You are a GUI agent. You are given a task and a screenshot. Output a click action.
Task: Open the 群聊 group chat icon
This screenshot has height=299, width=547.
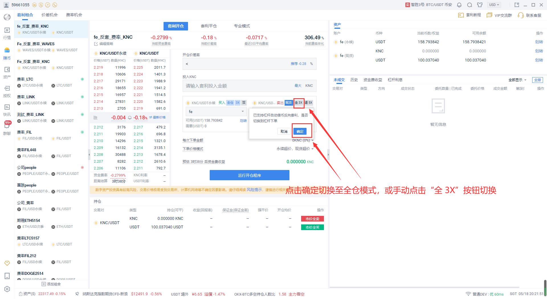click(7, 128)
